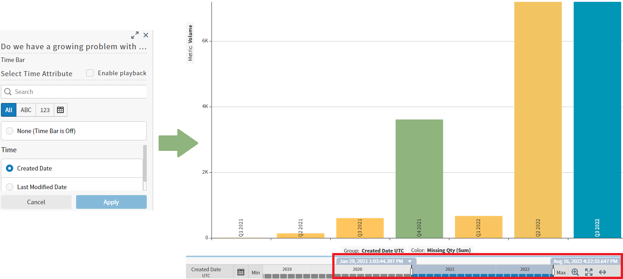623x279 pixels.
Task: Apply the selected time attribute
Action: click(x=111, y=202)
